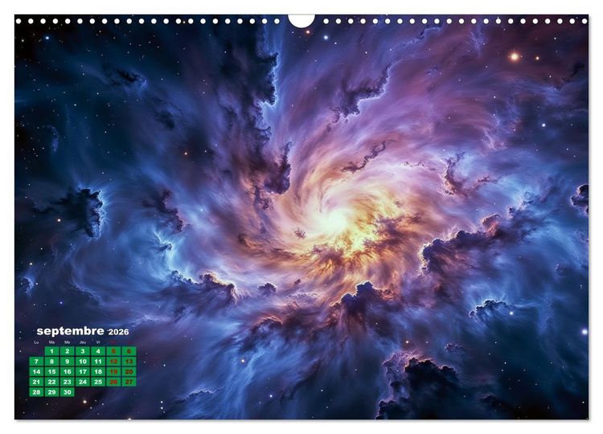Image resolution: width=603 pixels, height=434 pixels.
Task: Select Sunday 27 in the calendar
Action: click(x=129, y=382)
